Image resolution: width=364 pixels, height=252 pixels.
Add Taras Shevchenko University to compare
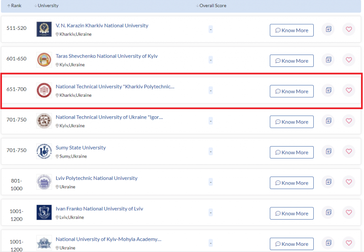pos(328,60)
